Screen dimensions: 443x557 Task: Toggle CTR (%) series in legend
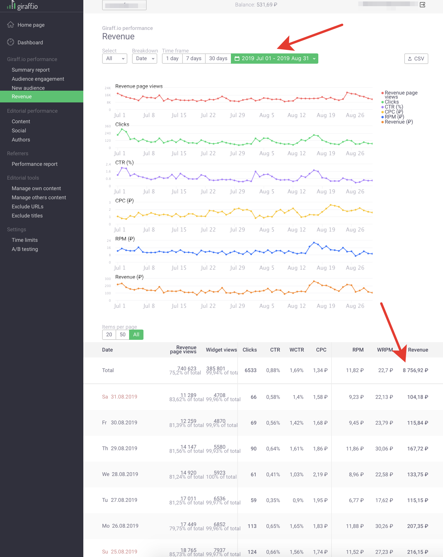pyautogui.click(x=392, y=107)
